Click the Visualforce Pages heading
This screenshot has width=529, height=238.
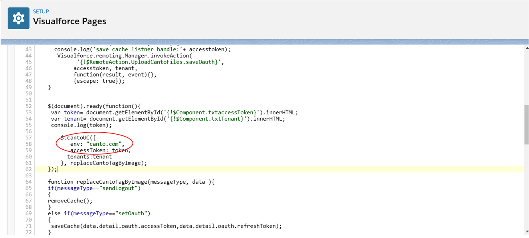(69, 21)
